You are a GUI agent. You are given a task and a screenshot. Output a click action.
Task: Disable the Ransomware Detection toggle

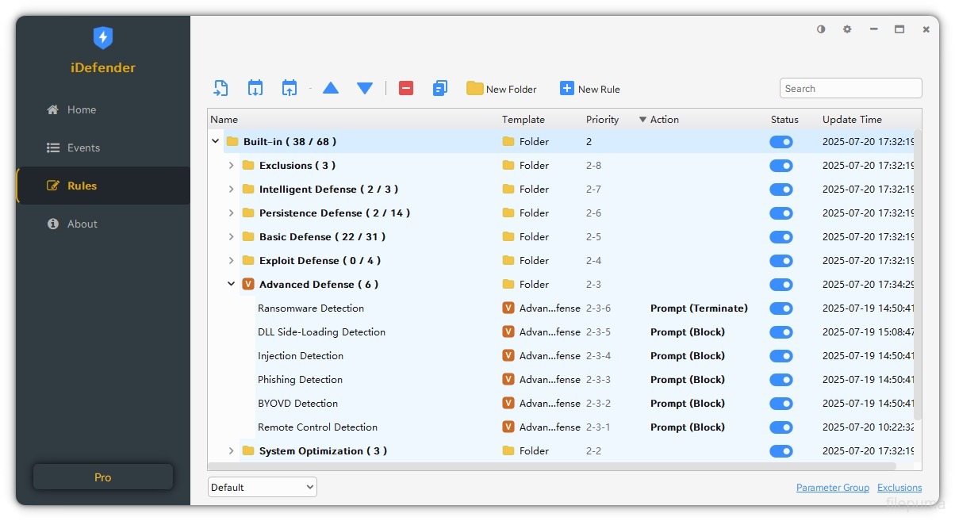(x=781, y=308)
